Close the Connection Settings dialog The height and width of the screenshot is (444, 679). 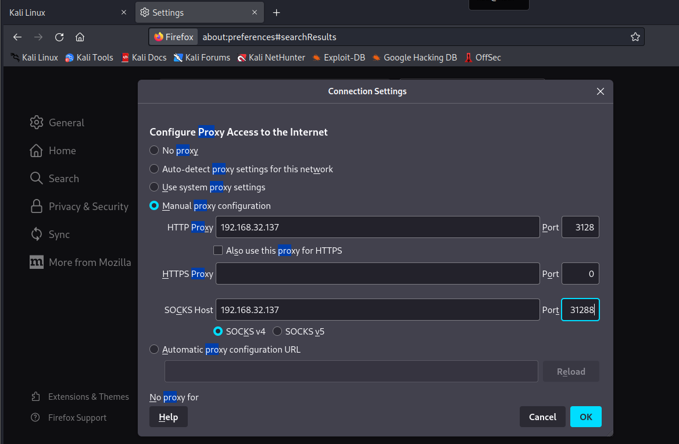(x=601, y=91)
